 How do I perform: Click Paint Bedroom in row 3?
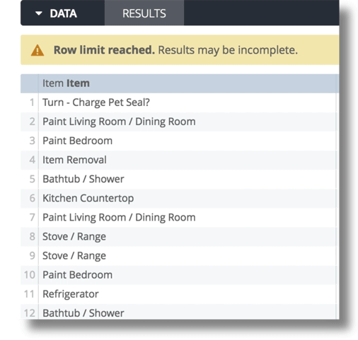click(77, 141)
